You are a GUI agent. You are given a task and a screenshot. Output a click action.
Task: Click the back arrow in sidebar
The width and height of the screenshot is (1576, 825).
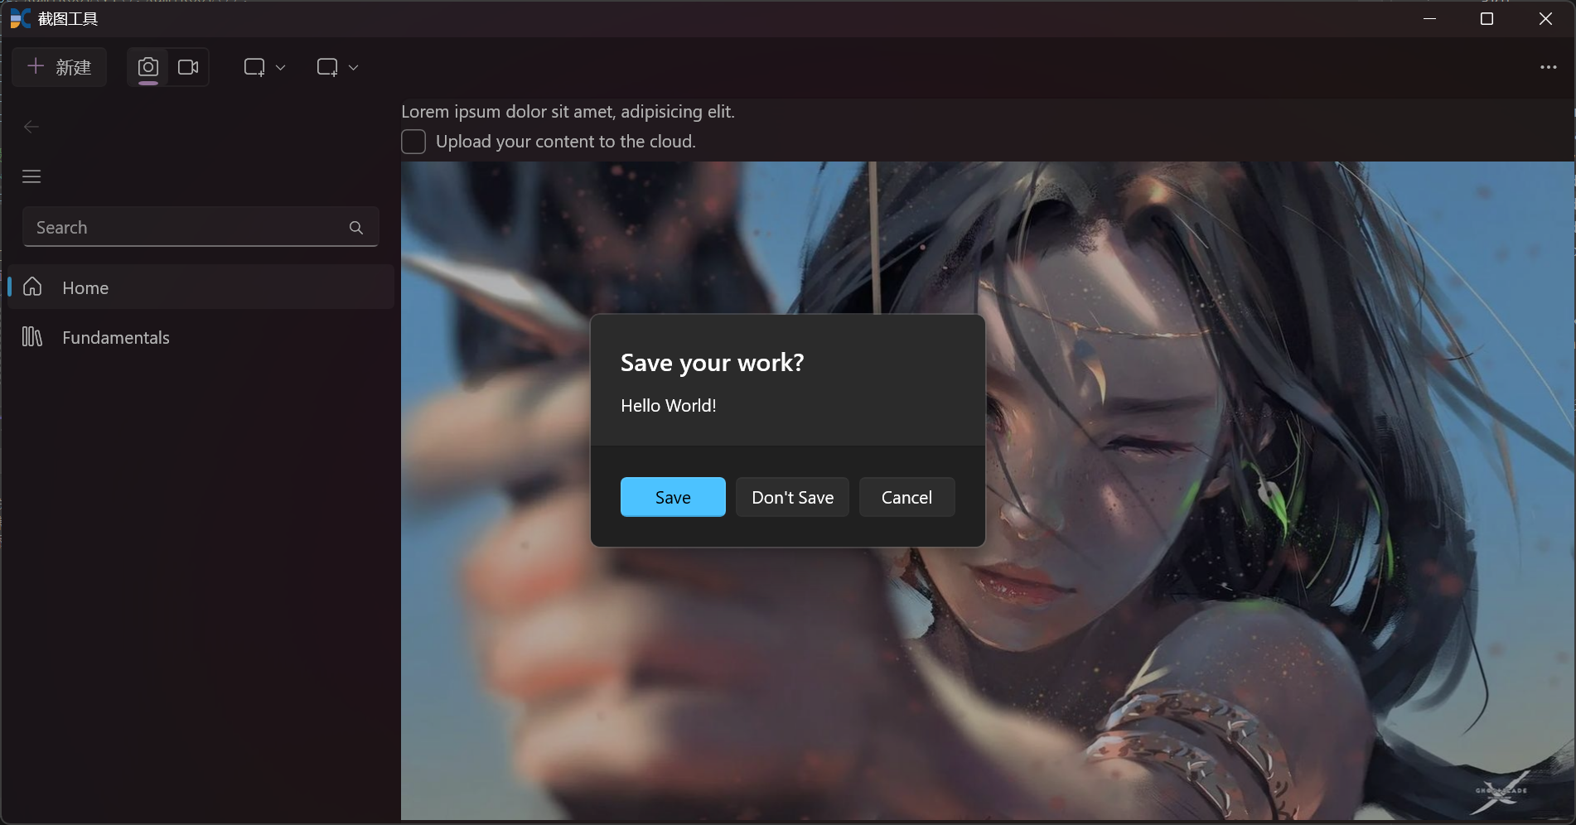tap(31, 127)
